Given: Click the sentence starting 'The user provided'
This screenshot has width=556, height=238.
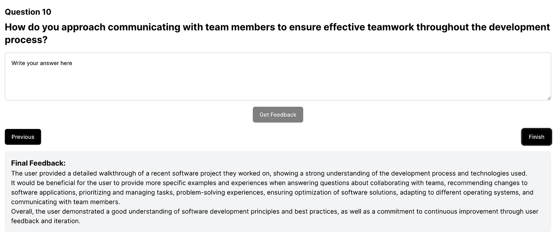Looking at the screenshot, I should pyautogui.click(x=269, y=173).
